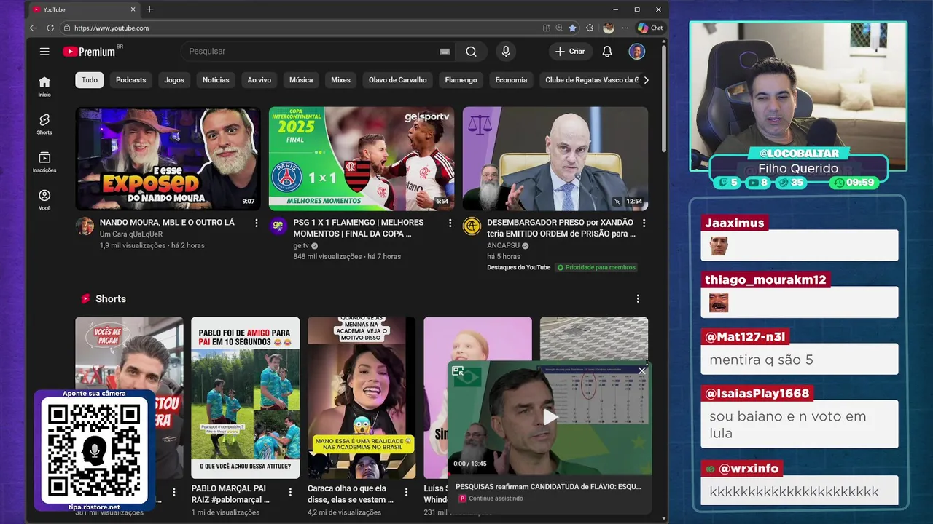Click the page vertical scrollbar
Viewport: 933px width, 524px height.
click(x=664, y=98)
